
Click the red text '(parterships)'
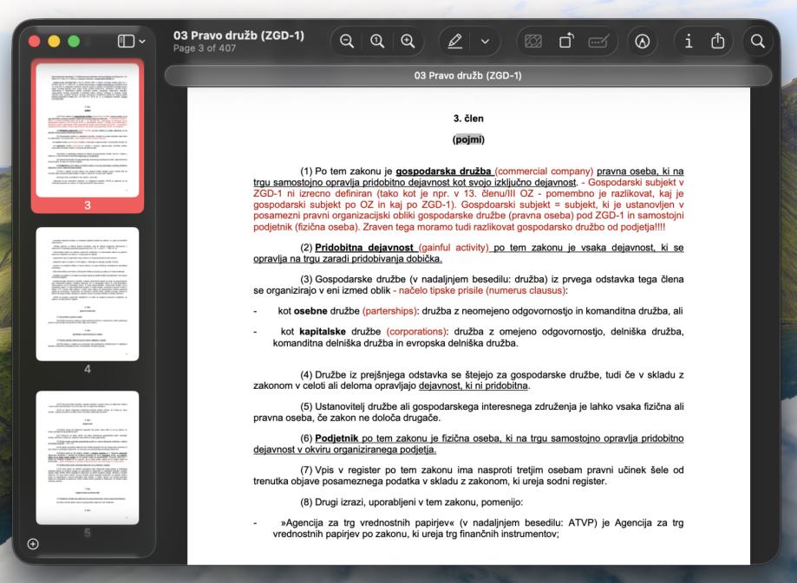(x=390, y=311)
